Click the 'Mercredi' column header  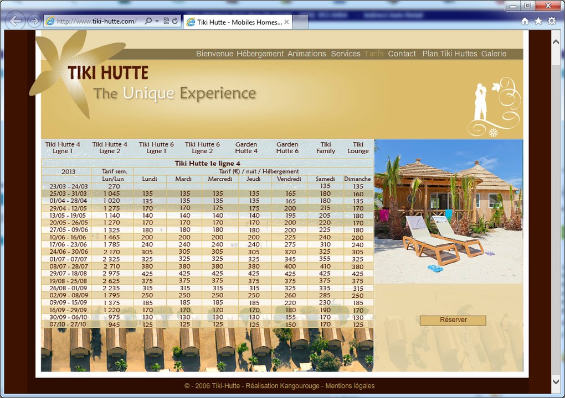tap(220, 179)
